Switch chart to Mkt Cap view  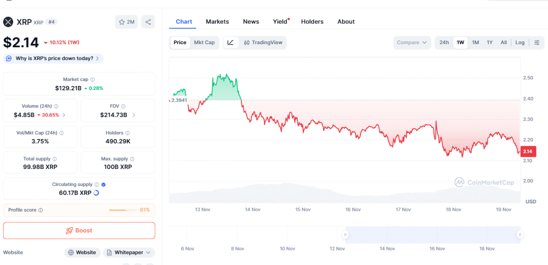(204, 43)
